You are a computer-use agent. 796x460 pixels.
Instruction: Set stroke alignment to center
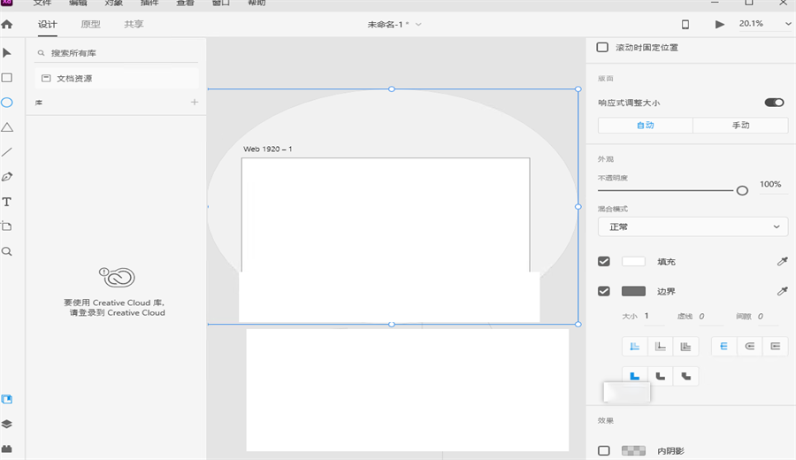tap(685, 346)
